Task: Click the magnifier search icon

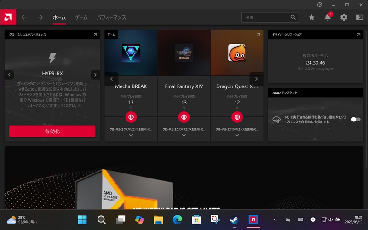Action: pyautogui.click(x=293, y=17)
